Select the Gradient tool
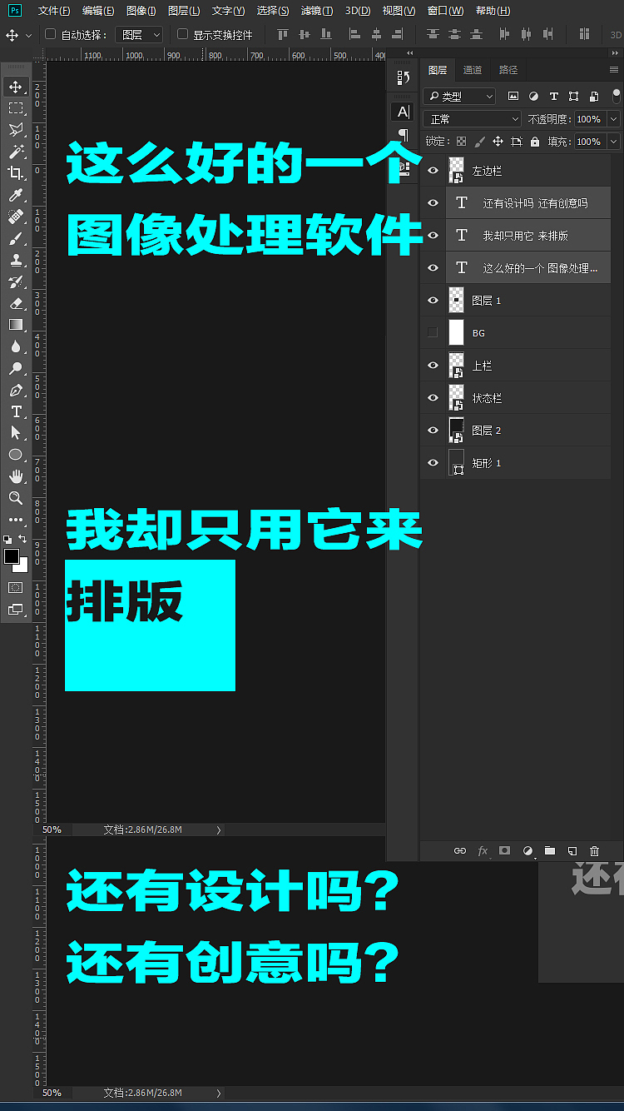 (16, 325)
